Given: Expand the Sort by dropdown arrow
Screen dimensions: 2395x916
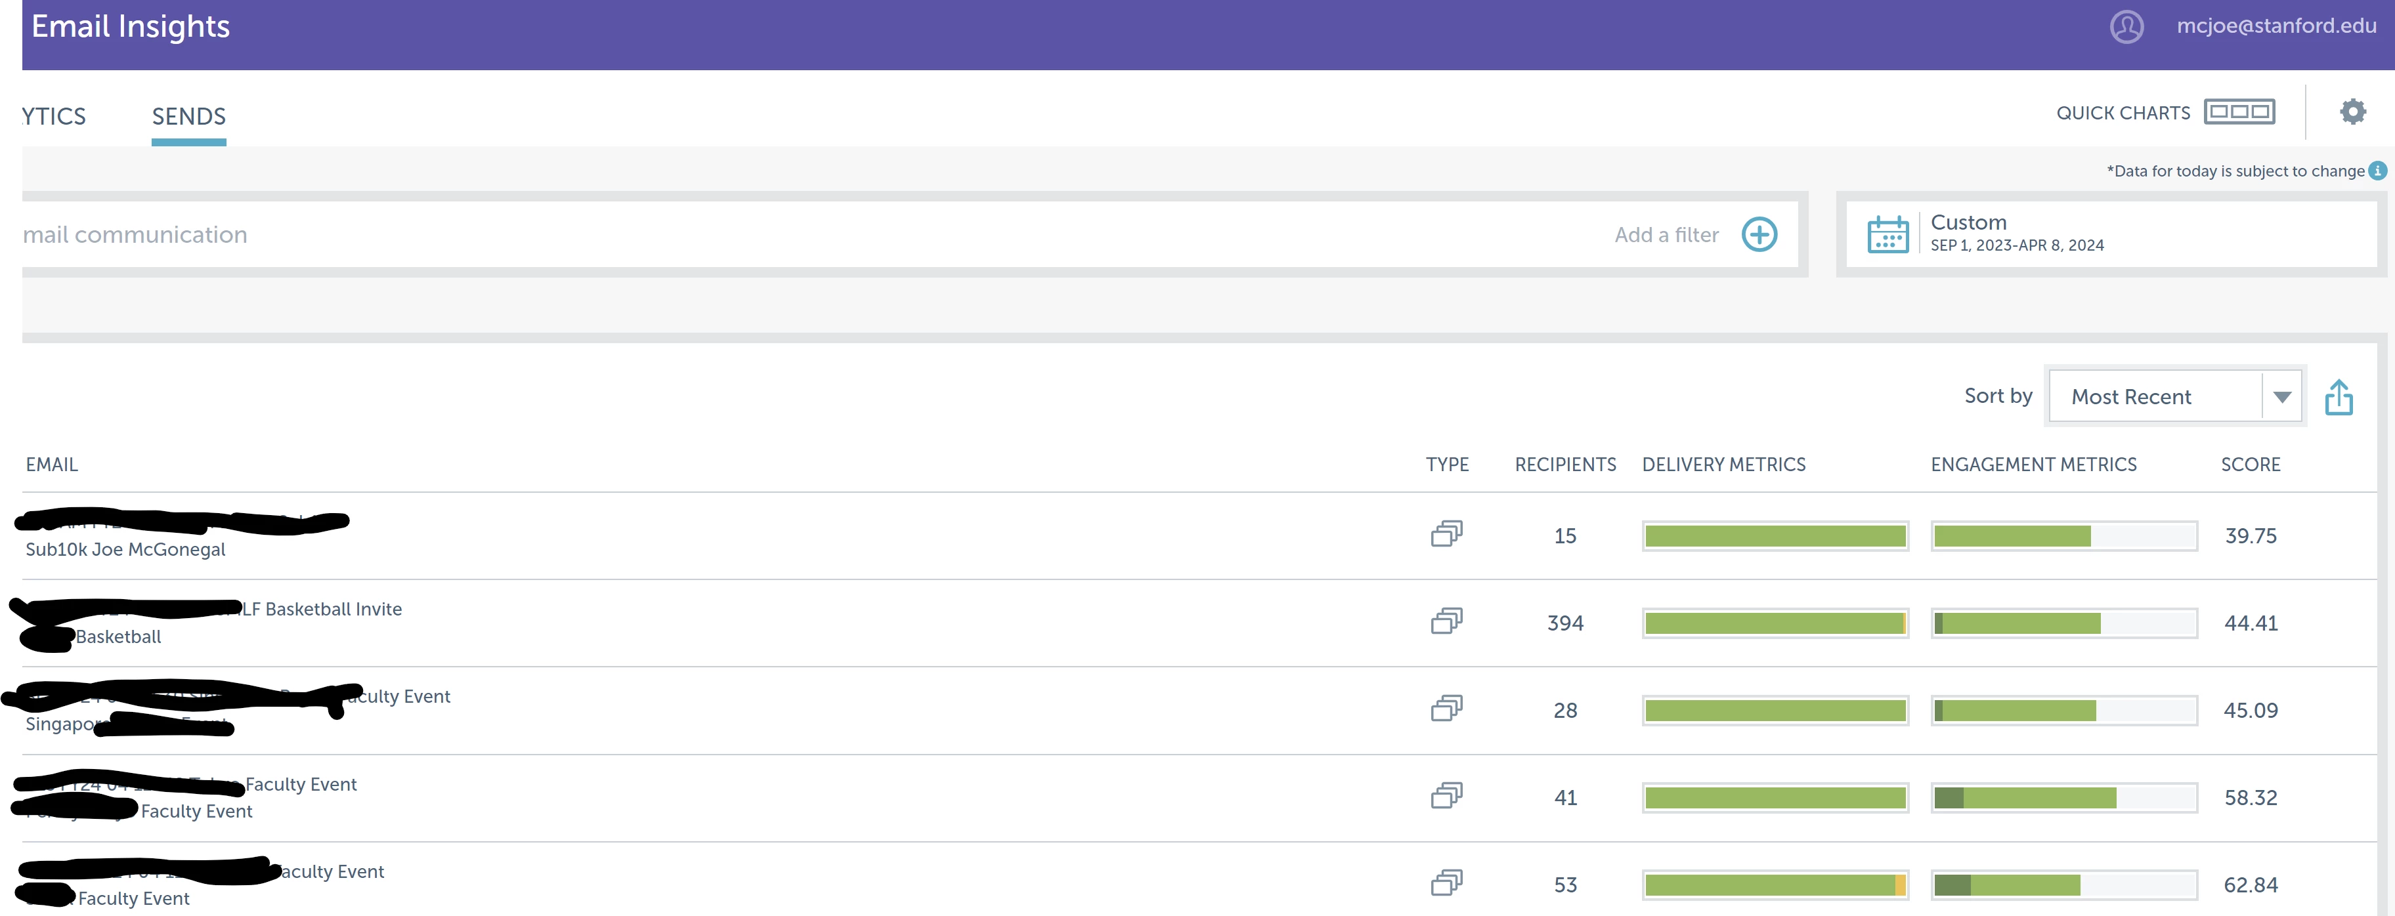Looking at the screenshot, I should pos(2281,398).
